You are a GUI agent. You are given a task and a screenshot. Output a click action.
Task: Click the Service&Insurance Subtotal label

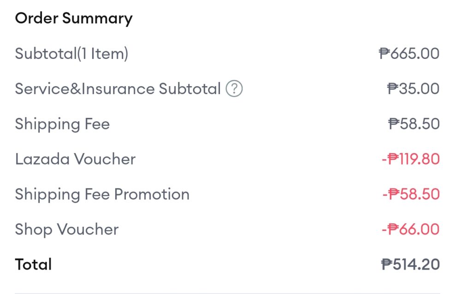click(118, 89)
